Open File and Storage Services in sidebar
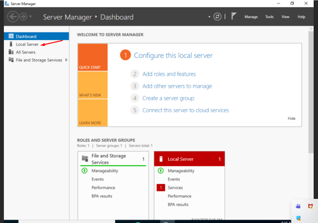The image size is (318, 223). point(39,60)
